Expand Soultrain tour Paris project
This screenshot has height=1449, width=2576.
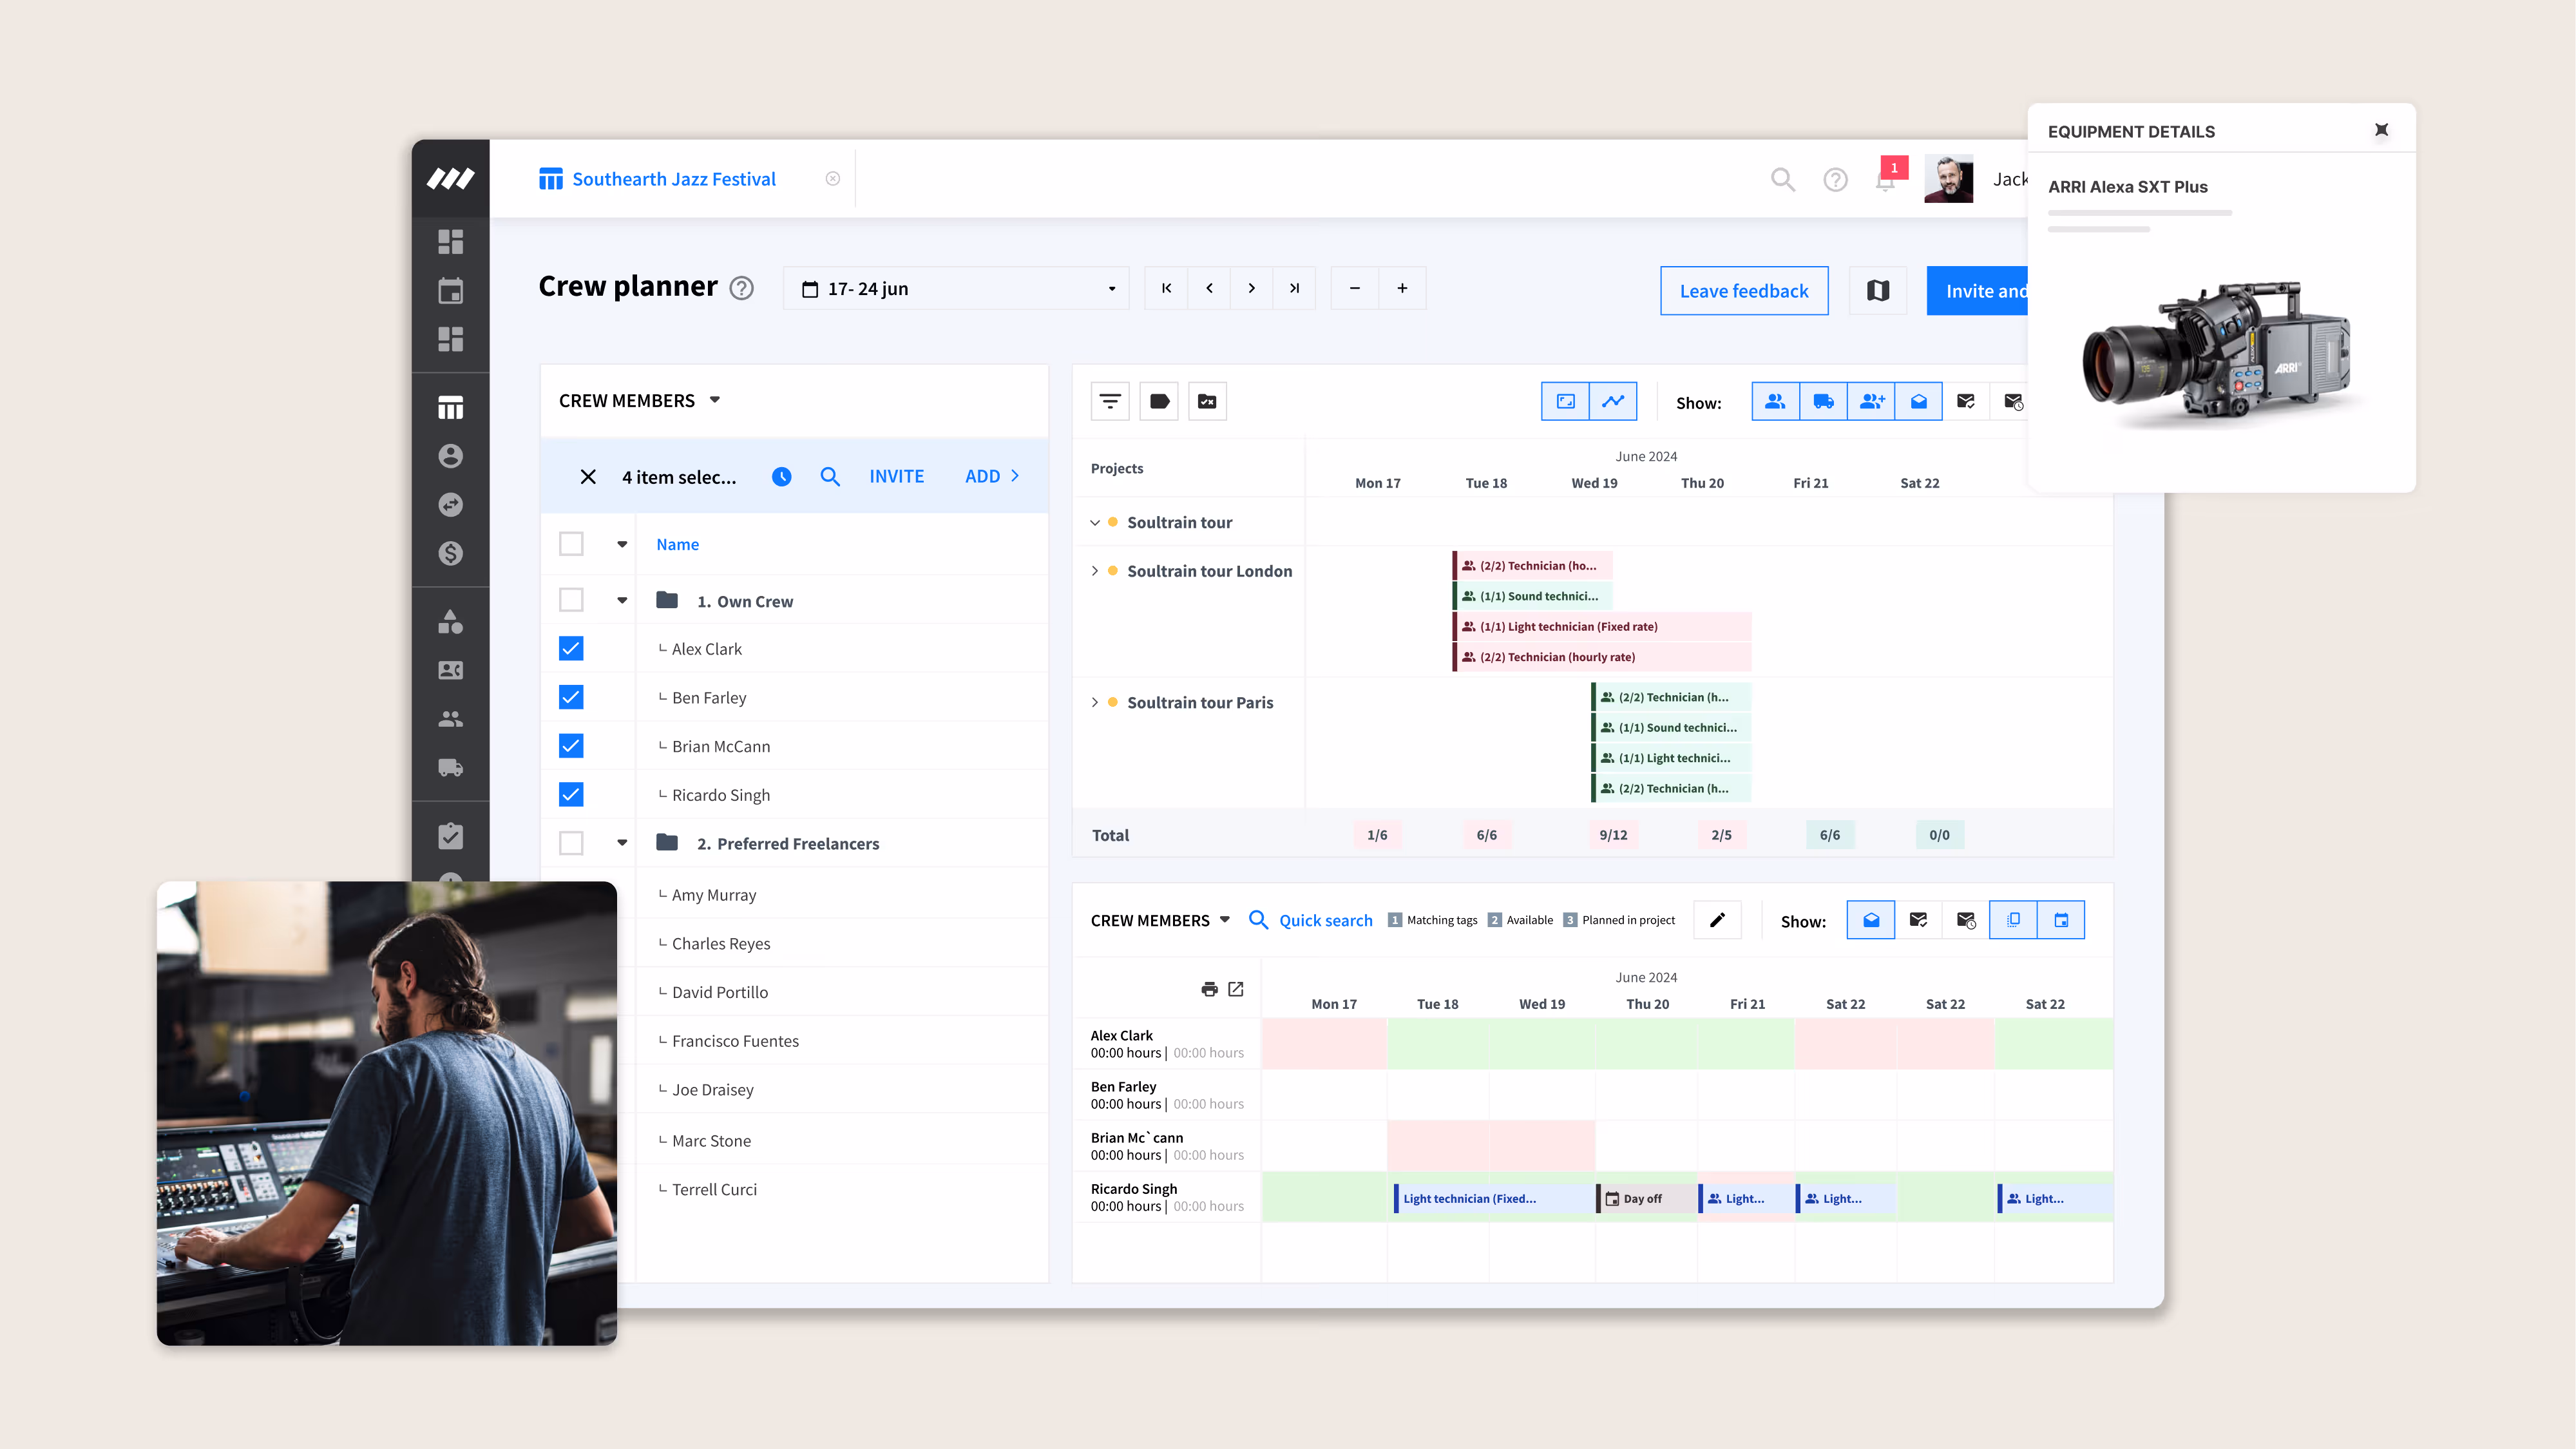tap(1095, 703)
